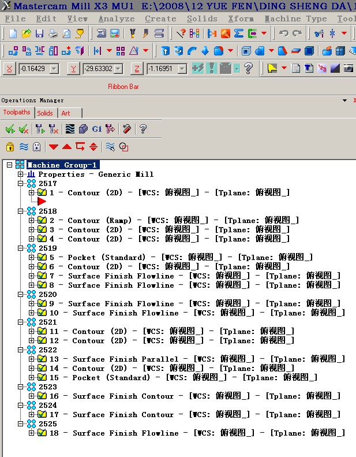Screen dimensions: 356x457
Task: Click the Z coordinate lock button
Action: [137, 69]
